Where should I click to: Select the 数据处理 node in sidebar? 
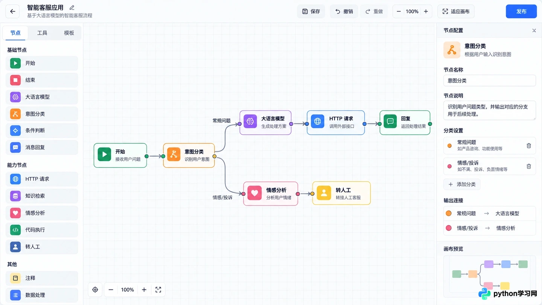42,295
